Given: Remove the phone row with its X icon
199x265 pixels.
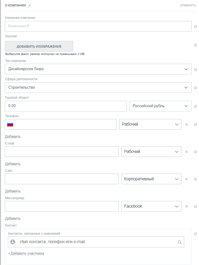Looking at the screenshot, I should (187, 124).
